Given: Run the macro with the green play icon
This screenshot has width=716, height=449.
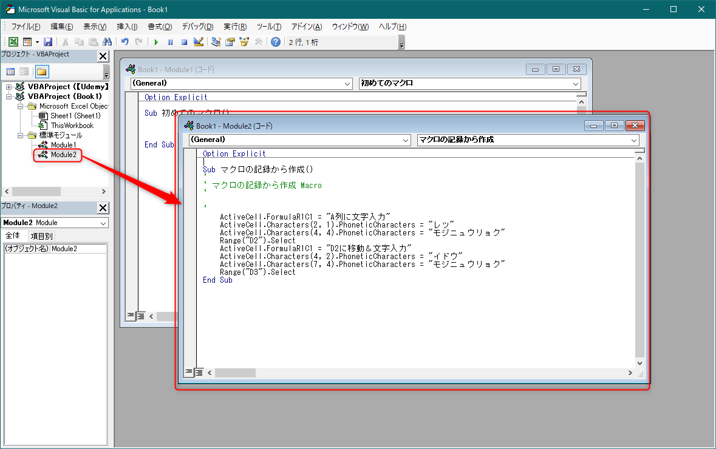Looking at the screenshot, I should click(156, 42).
